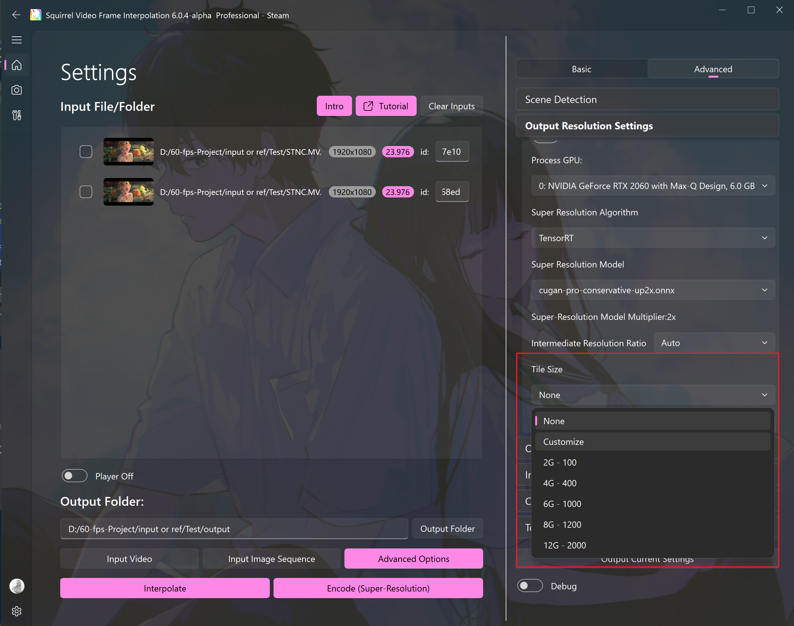This screenshot has width=794, height=626.
Task: Click the back arrow in the title bar
Action: click(16, 15)
